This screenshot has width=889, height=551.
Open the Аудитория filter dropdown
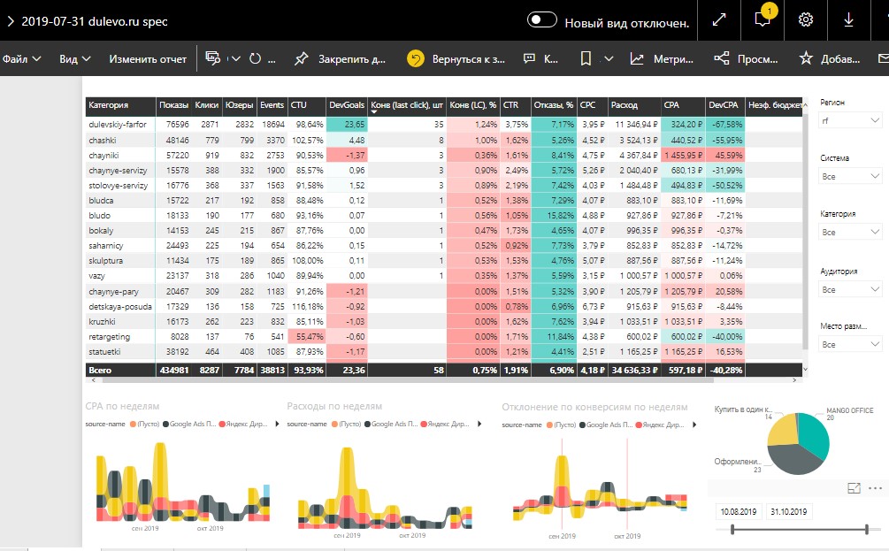coord(849,290)
